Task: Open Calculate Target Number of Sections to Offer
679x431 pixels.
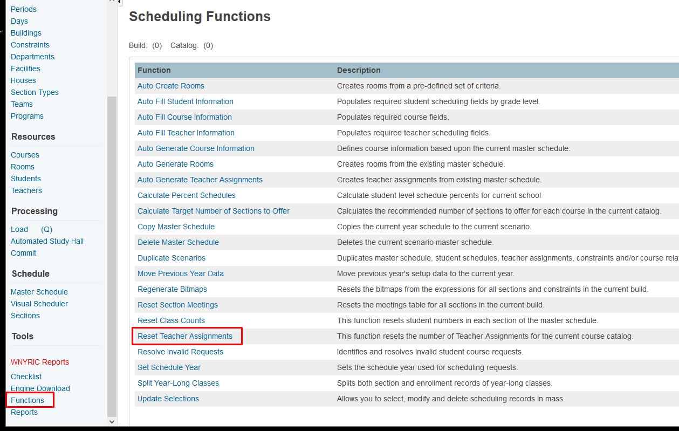Action: (214, 211)
